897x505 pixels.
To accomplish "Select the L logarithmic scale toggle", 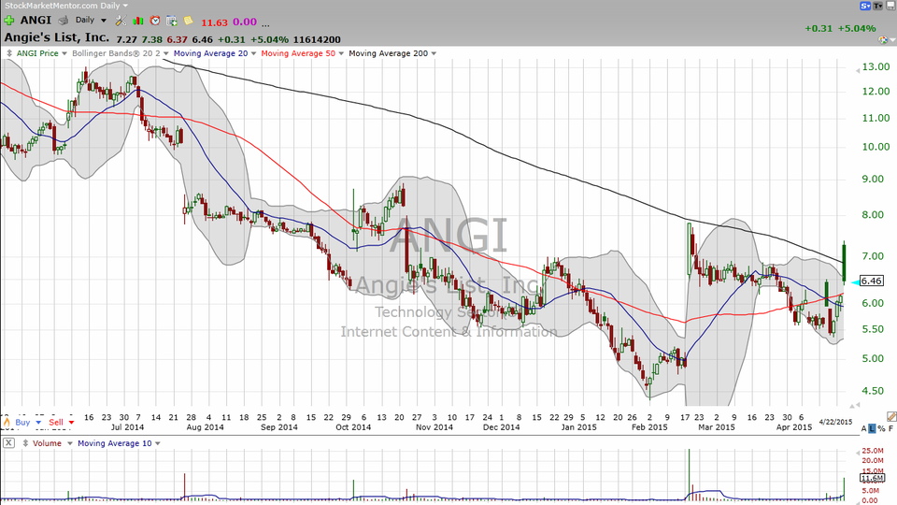I will click(872, 428).
